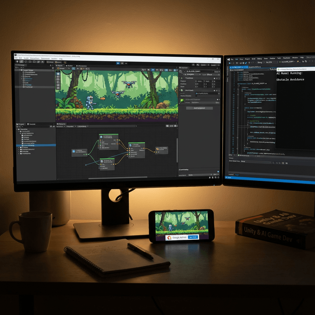Open the first dropdown in the graph toolbar
Screen dimensions: 315x315
click(60, 126)
